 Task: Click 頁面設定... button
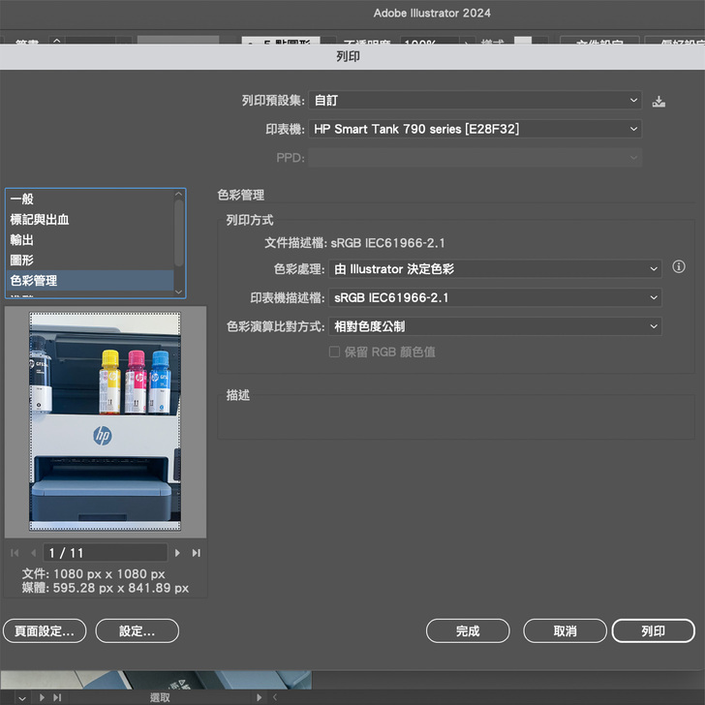pyautogui.click(x=45, y=630)
